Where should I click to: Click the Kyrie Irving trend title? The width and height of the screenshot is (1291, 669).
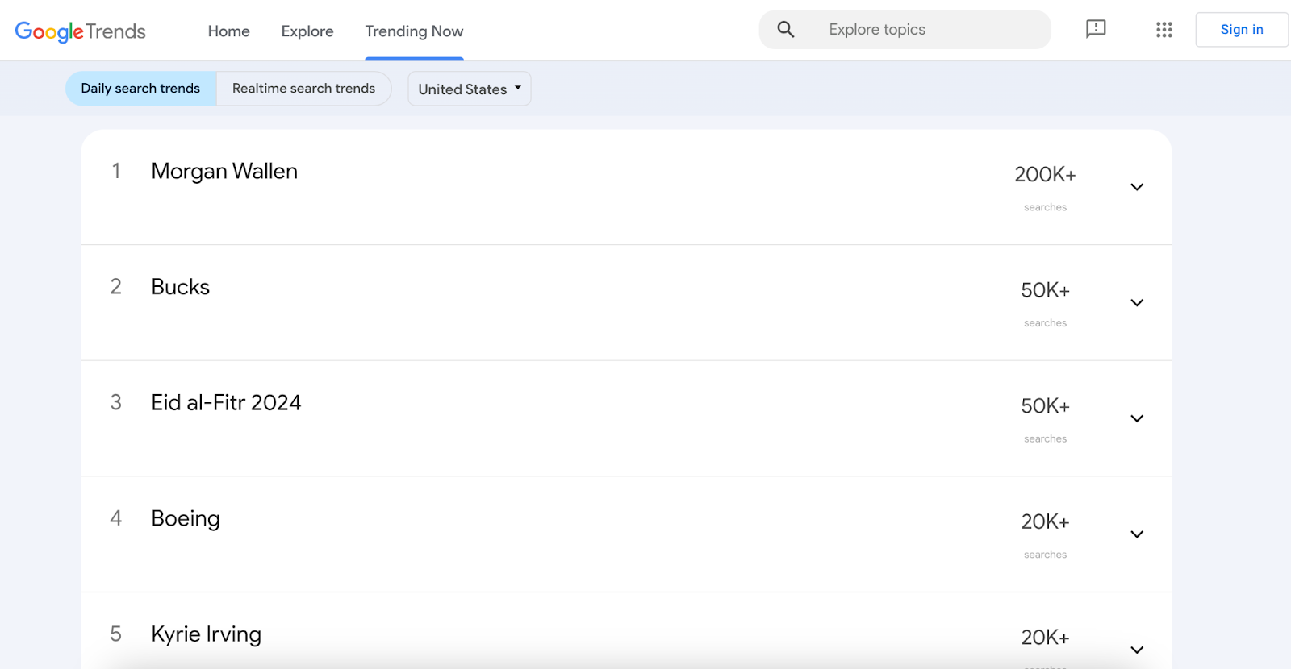[206, 635]
